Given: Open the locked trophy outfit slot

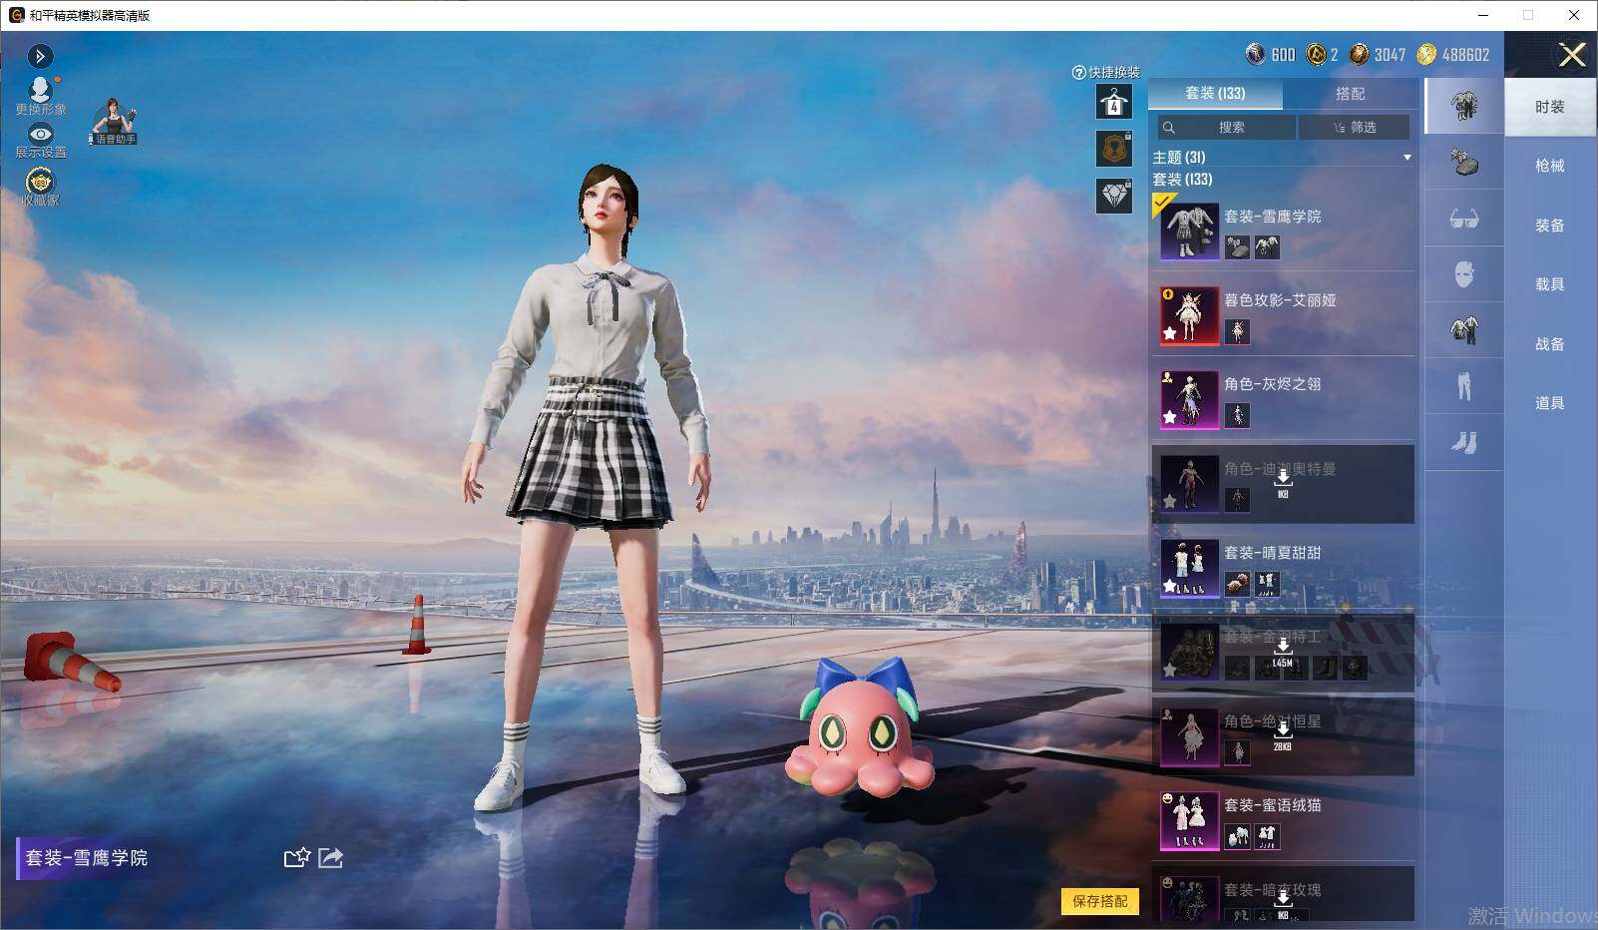Looking at the screenshot, I should [1114, 149].
